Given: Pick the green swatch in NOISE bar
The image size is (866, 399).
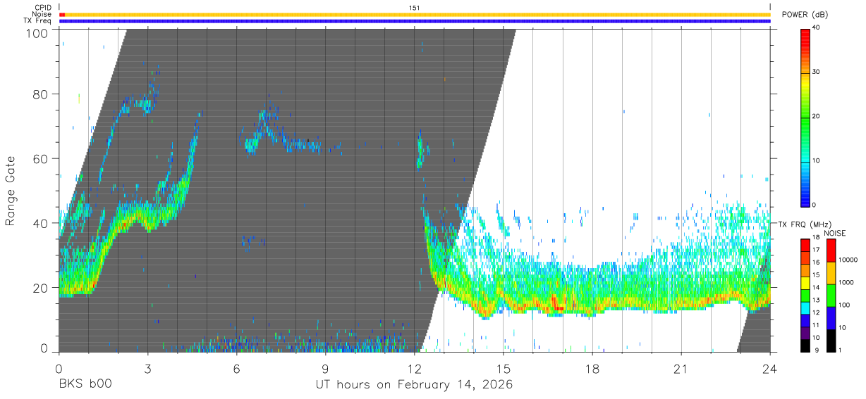Looking at the screenshot, I should pos(831,296).
